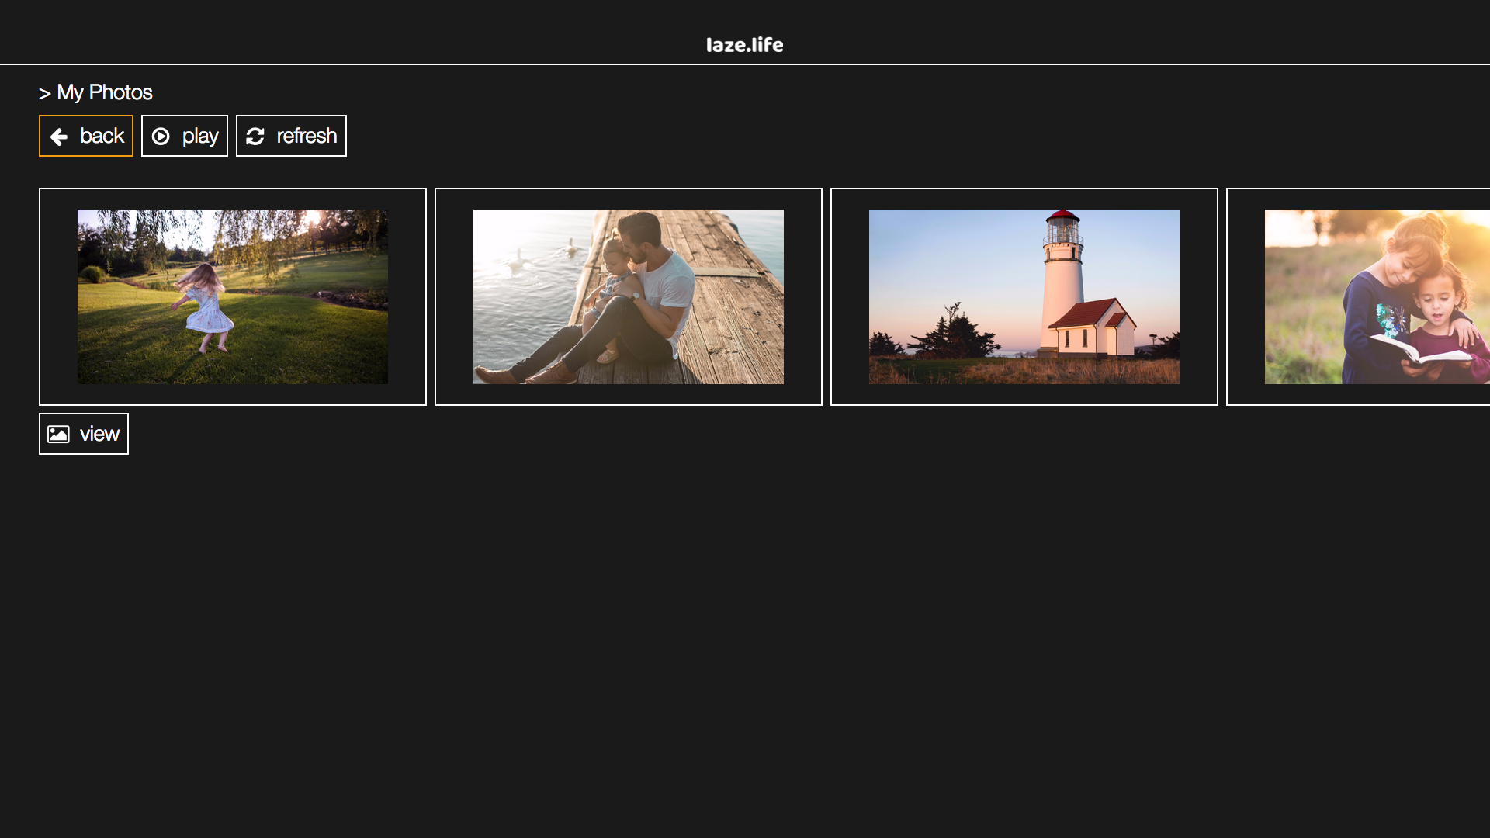Select the girl dancing in the field photo
The height and width of the screenshot is (838, 1490).
[x=233, y=296]
